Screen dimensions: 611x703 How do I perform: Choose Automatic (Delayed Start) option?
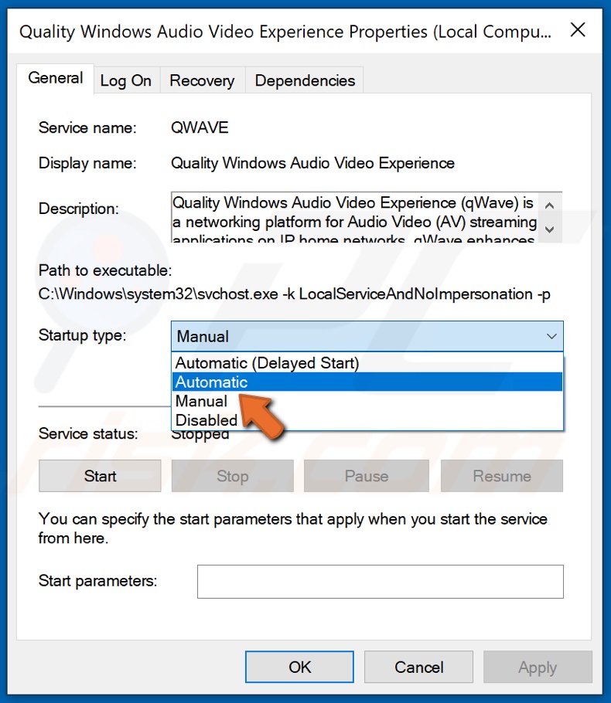pos(367,363)
